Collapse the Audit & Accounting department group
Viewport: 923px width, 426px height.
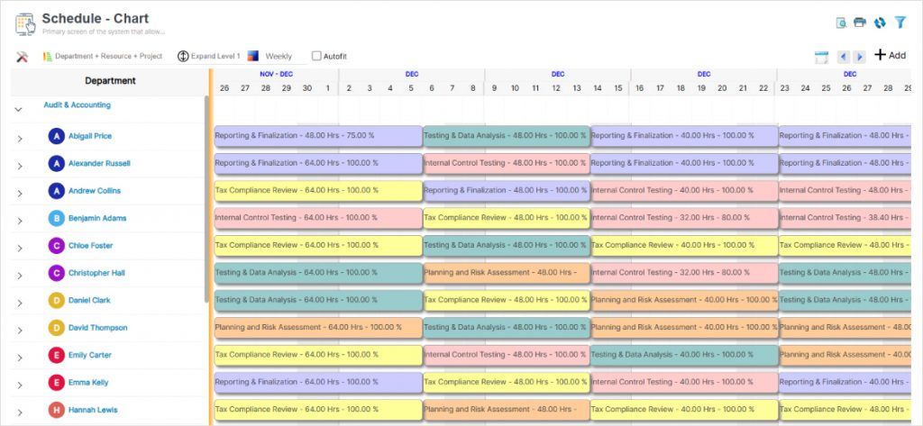point(18,109)
